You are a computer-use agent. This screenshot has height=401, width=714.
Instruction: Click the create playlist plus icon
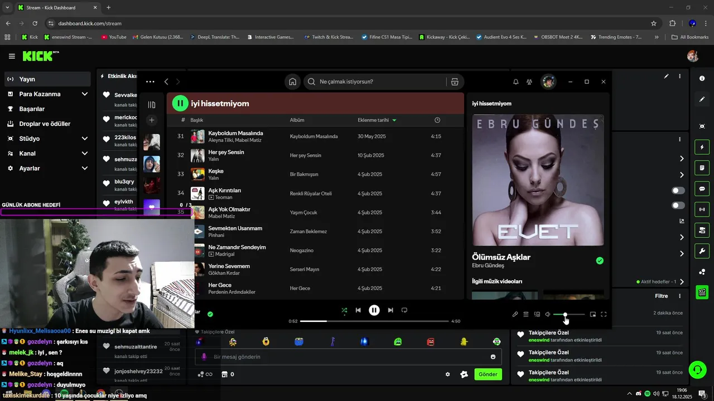[x=152, y=120]
